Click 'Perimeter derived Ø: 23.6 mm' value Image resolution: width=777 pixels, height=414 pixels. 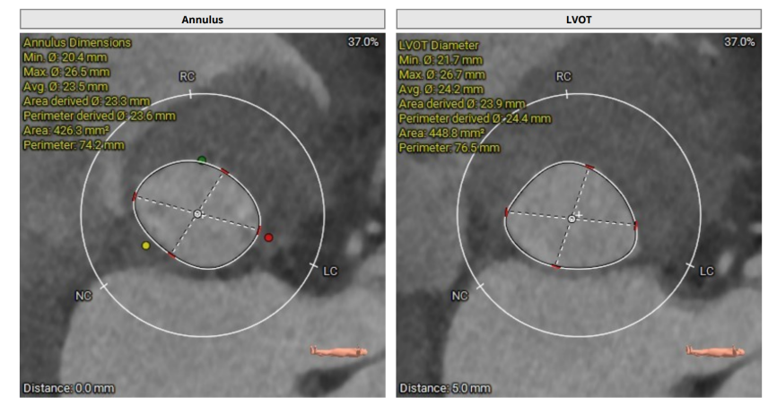pos(100,116)
